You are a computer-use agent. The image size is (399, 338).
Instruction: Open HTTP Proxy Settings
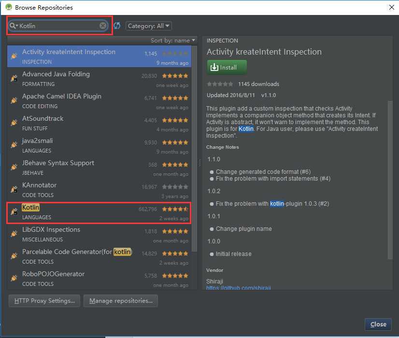point(44,301)
